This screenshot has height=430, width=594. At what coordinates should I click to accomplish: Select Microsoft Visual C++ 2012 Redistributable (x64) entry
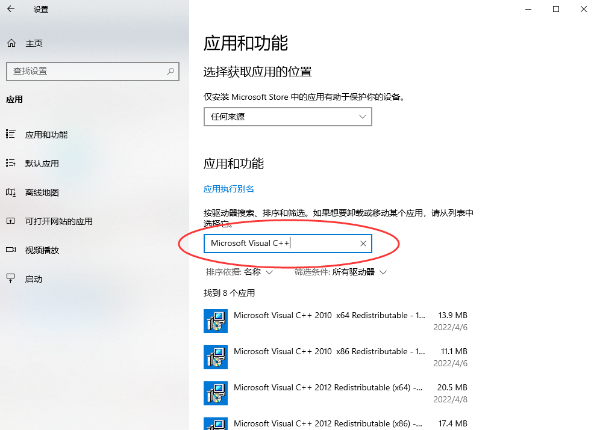tap(336, 393)
